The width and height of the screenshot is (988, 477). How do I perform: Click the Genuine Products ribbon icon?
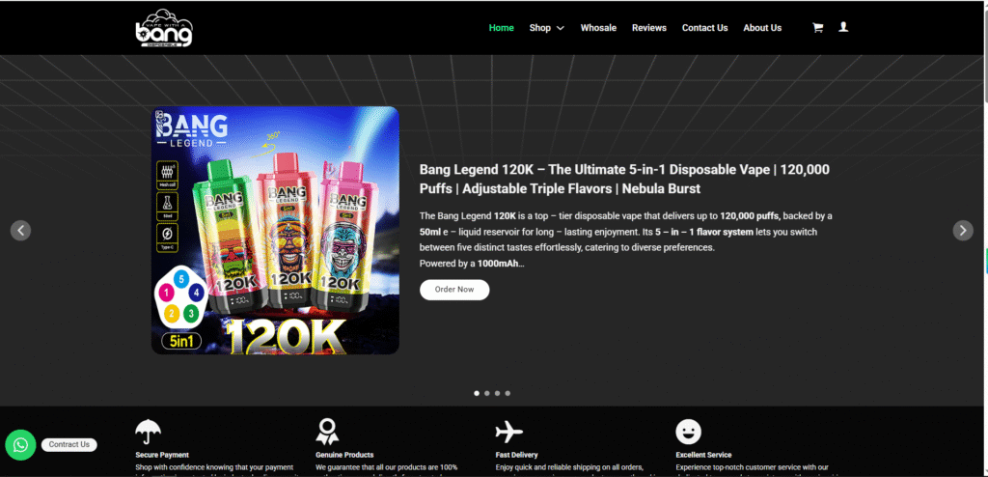tap(328, 431)
